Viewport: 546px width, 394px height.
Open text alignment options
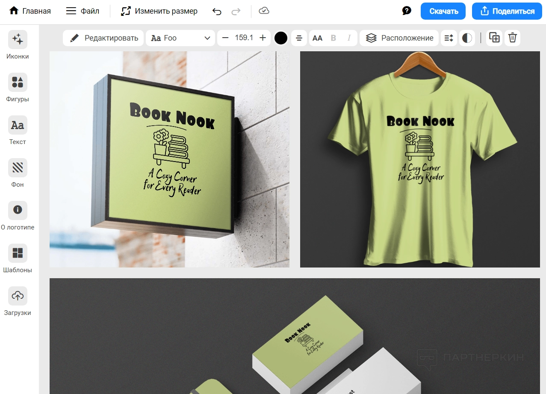point(299,38)
